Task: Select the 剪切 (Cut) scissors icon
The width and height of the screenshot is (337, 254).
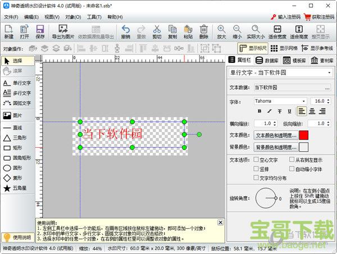Action: [x=157, y=31]
